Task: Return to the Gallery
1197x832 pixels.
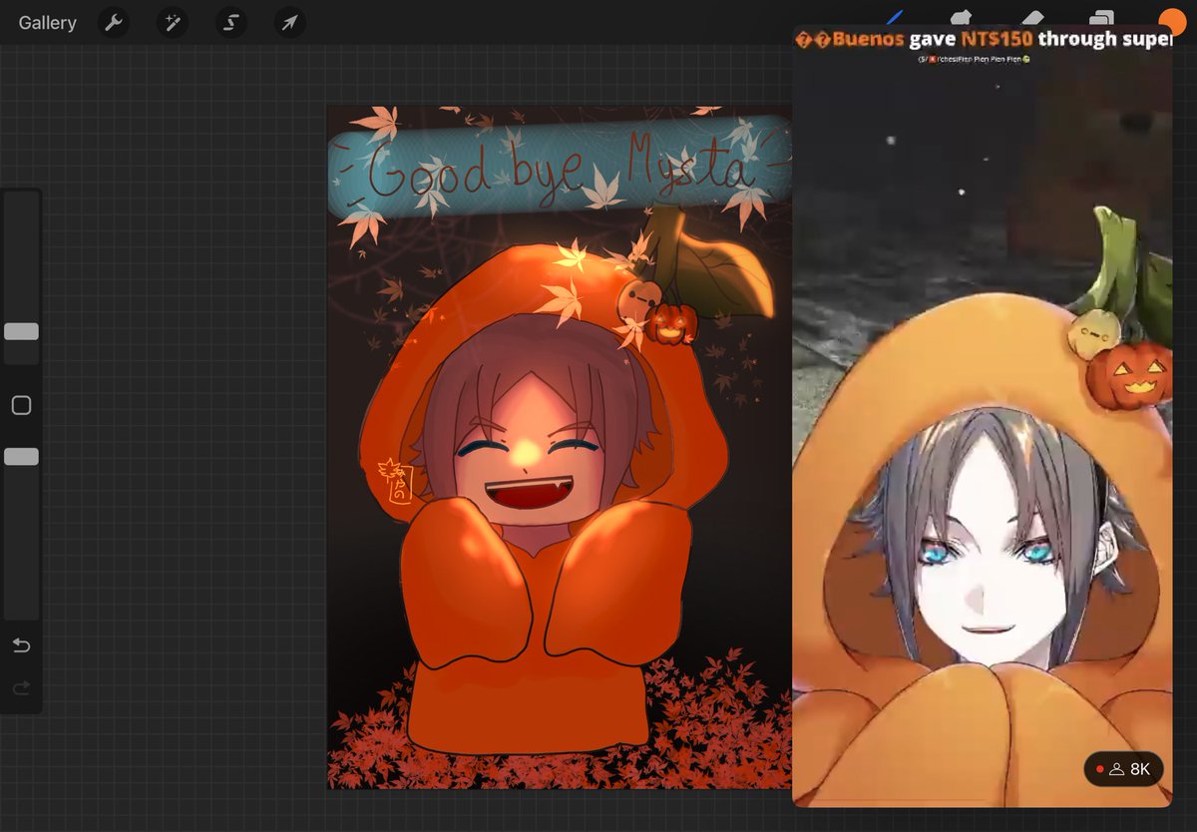Action: coord(47,22)
